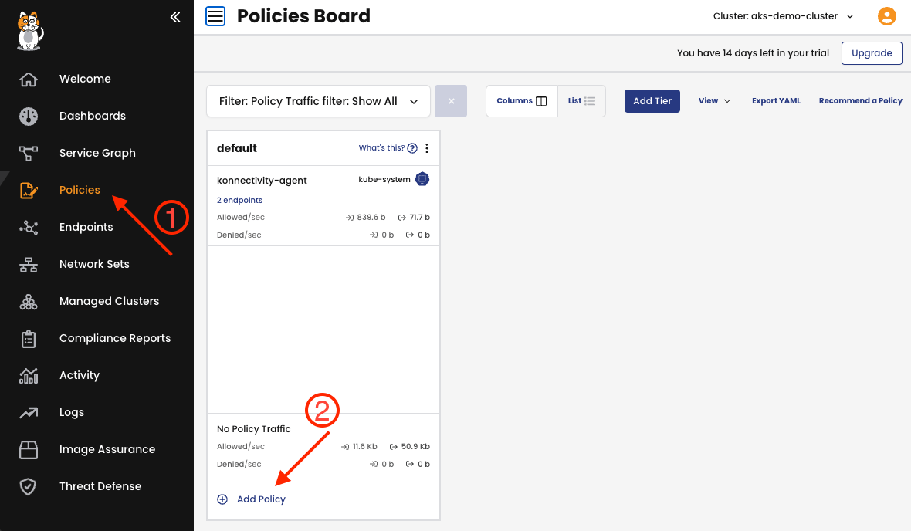Open Image Assurance
The image size is (911, 531).
pyautogui.click(x=107, y=450)
